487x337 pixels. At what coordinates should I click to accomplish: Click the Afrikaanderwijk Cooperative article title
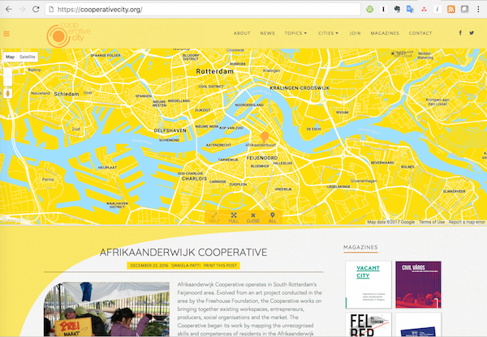pyautogui.click(x=183, y=253)
